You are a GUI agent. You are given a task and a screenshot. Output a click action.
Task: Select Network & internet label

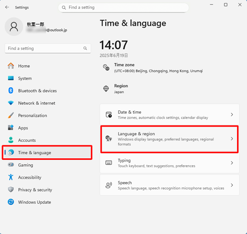[x=37, y=103]
